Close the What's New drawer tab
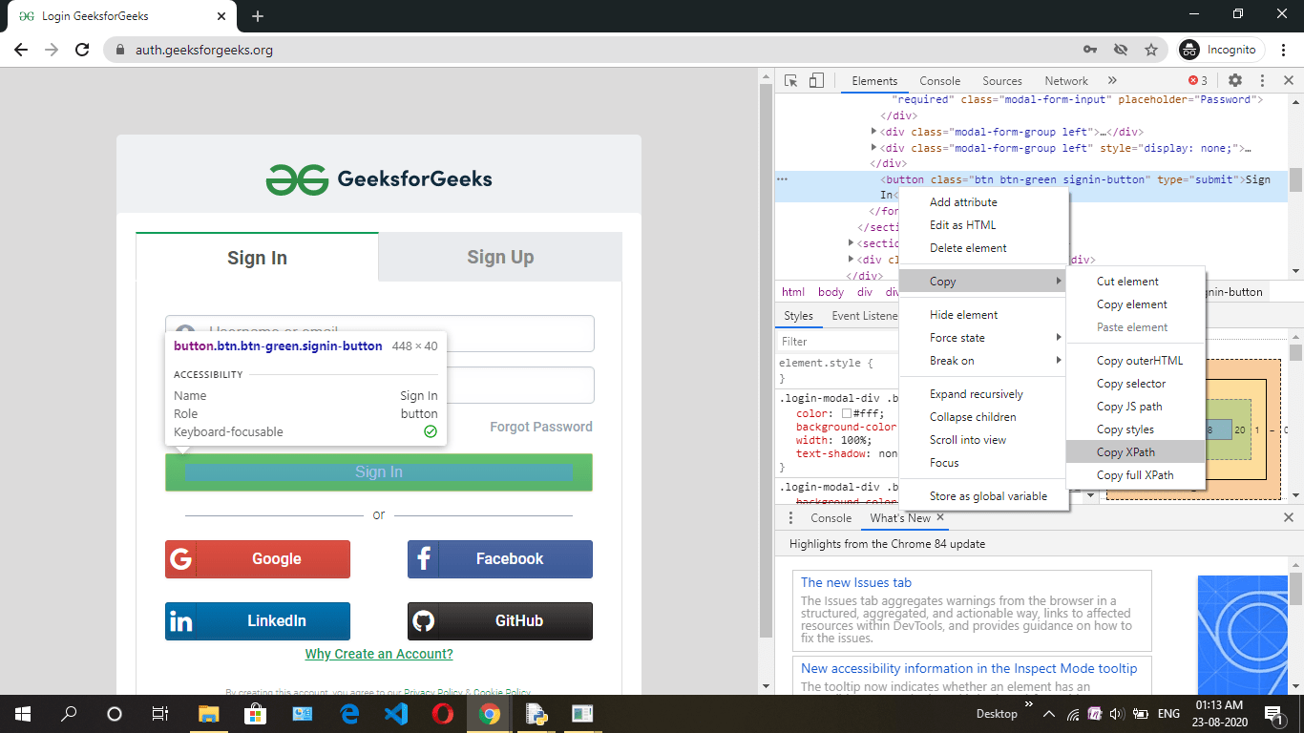 [x=940, y=517]
